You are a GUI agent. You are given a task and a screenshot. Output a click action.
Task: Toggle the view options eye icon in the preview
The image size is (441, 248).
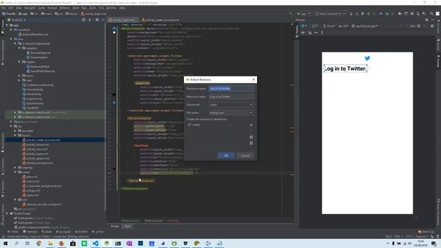[303, 32]
